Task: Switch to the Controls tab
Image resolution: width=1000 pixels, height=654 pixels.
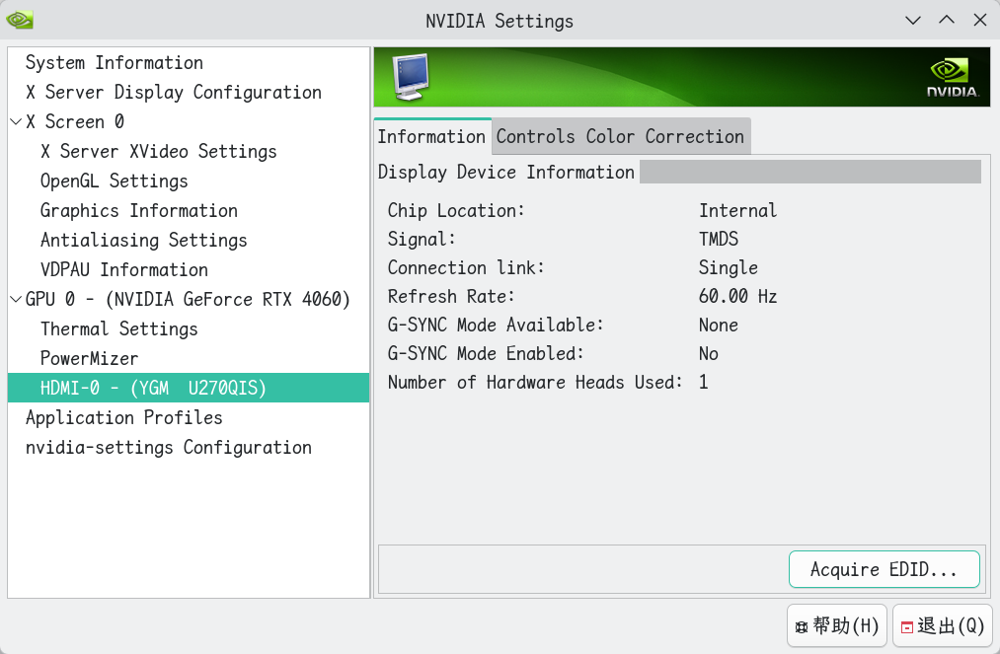Action: coord(536,137)
